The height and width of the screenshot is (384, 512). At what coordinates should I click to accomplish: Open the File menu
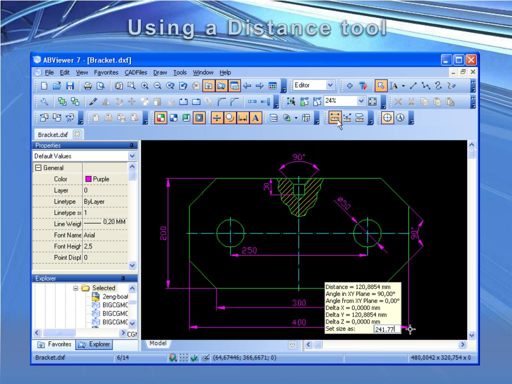click(x=49, y=72)
